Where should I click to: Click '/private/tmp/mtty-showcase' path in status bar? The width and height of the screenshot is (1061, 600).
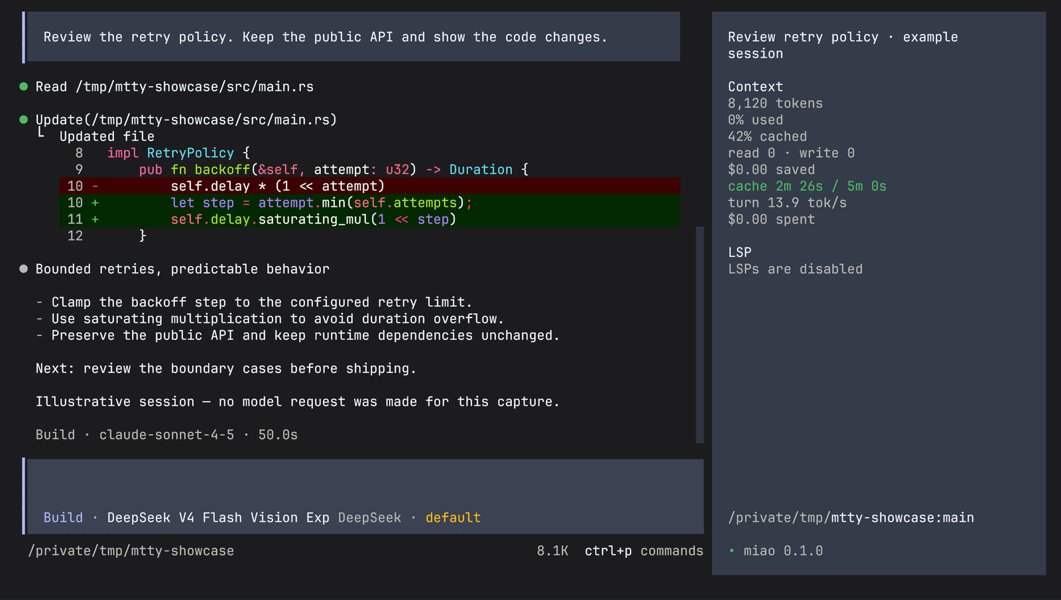131,551
